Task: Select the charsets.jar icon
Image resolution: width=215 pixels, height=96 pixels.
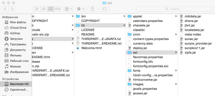Action: (x=130, y=25)
